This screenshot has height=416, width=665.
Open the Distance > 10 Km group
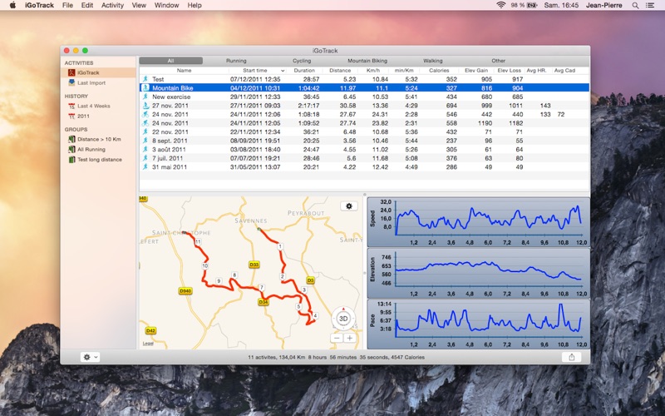point(99,139)
